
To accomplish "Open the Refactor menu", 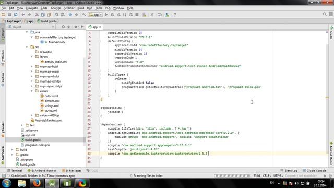I will click(x=69, y=8).
